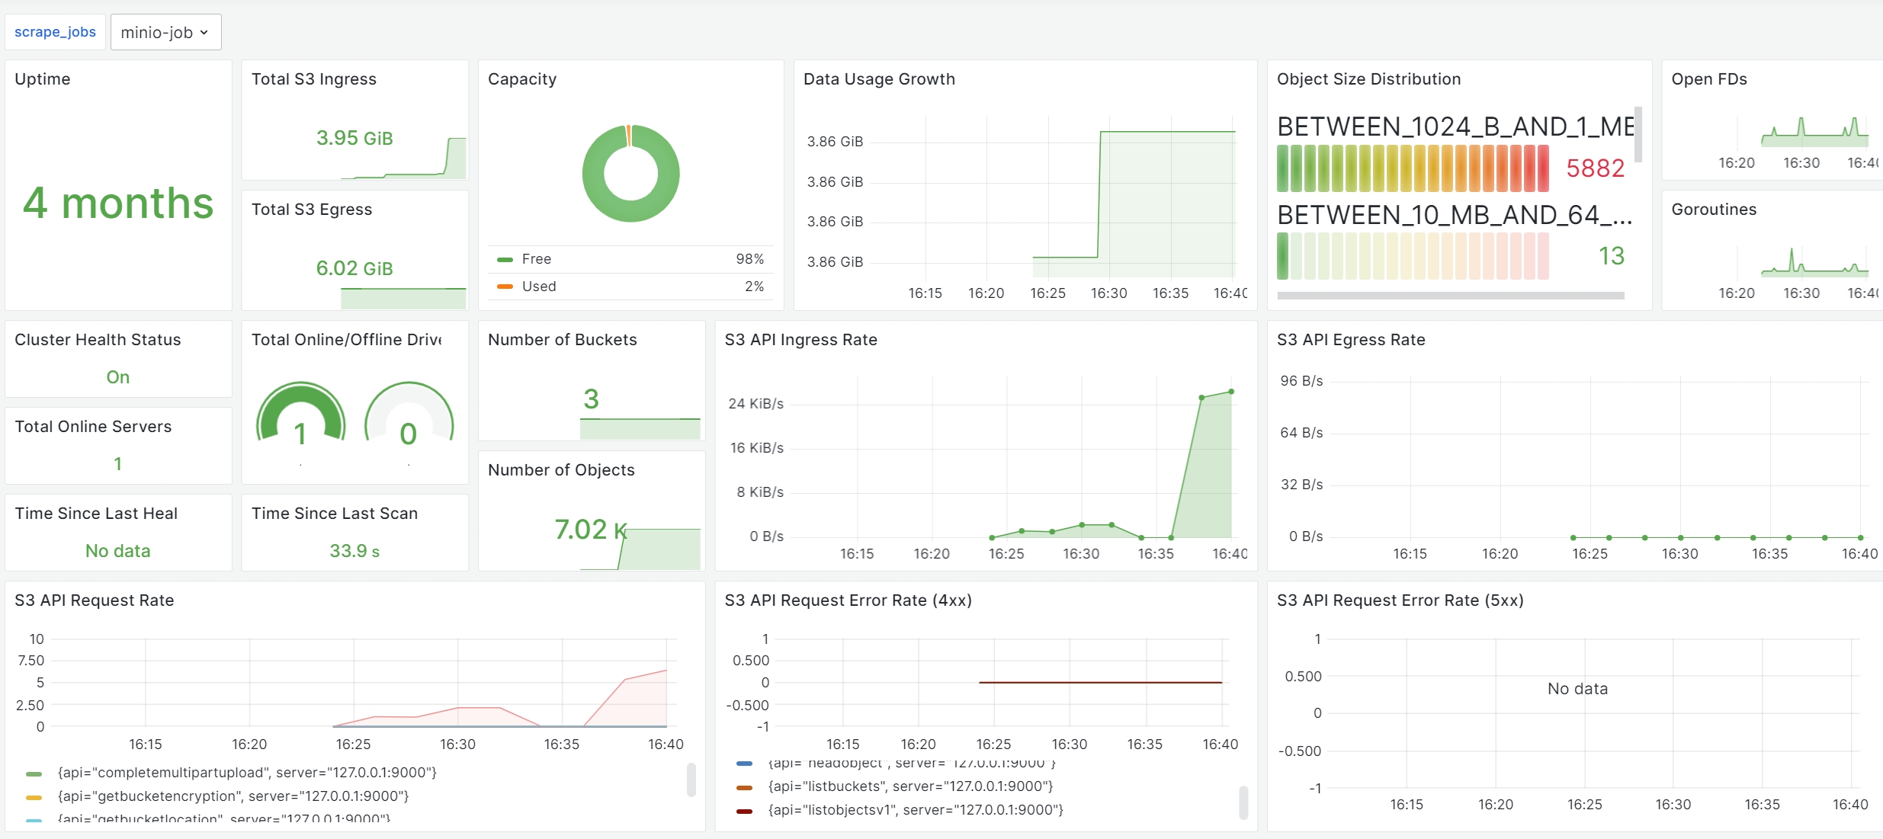Click the scrape_jobs link
The width and height of the screenshot is (1883, 839).
point(54,31)
